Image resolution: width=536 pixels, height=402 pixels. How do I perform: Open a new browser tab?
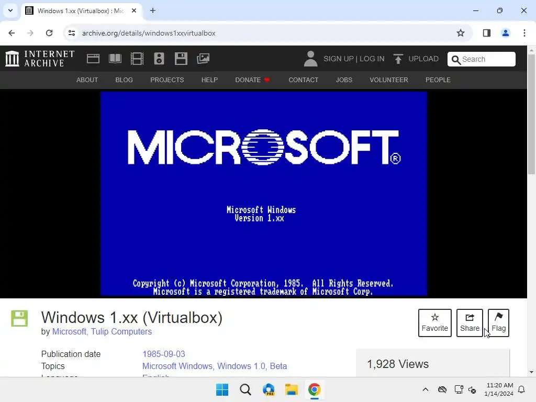(153, 10)
